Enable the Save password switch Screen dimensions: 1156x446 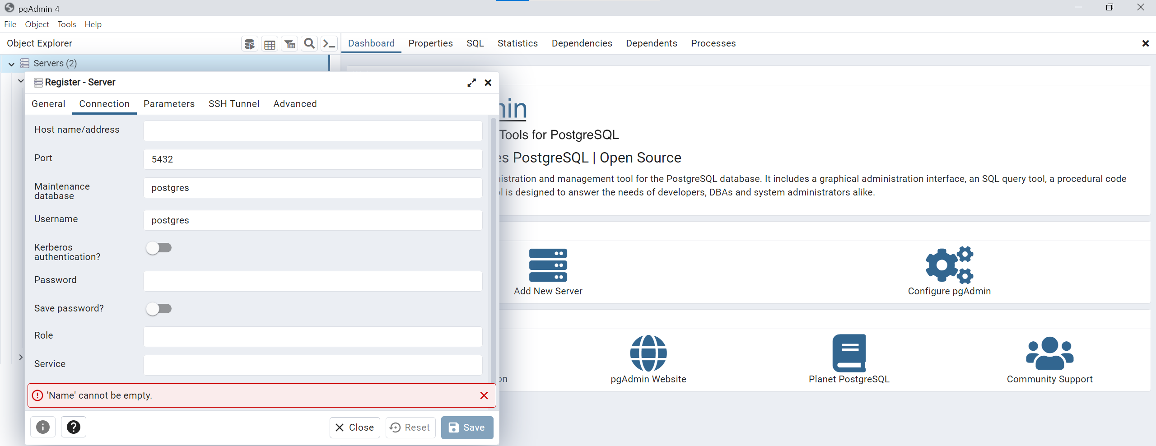coord(159,309)
